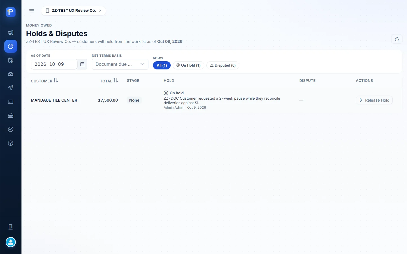Screen dimensions: 407x254
Task: Click the None stage badge
Action: pos(134,100)
